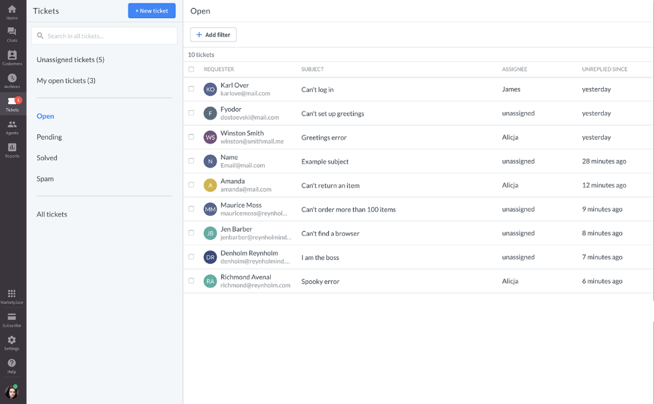654x404 pixels.
Task: Open Settings gear icon
Action: (12, 342)
